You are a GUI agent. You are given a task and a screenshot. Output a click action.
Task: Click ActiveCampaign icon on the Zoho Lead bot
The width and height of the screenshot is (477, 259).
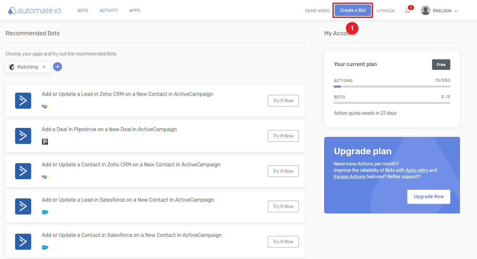click(23, 101)
